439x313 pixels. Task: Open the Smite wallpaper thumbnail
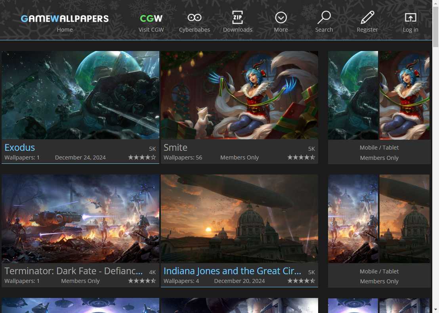239,95
